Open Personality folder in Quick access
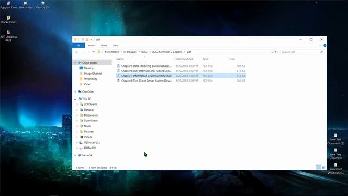This screenshot has height=196, width=348. point(90,79)
